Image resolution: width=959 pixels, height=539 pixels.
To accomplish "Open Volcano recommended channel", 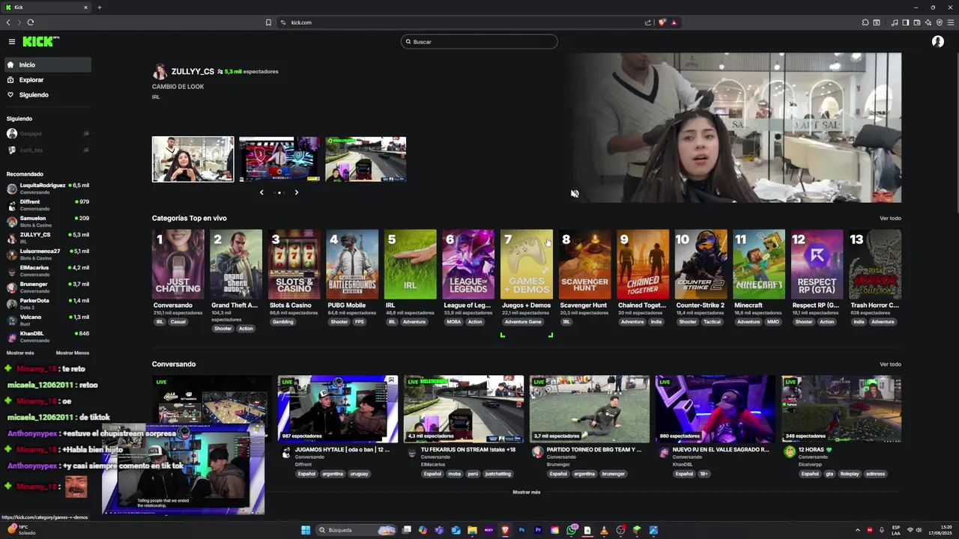I will 47,320.
